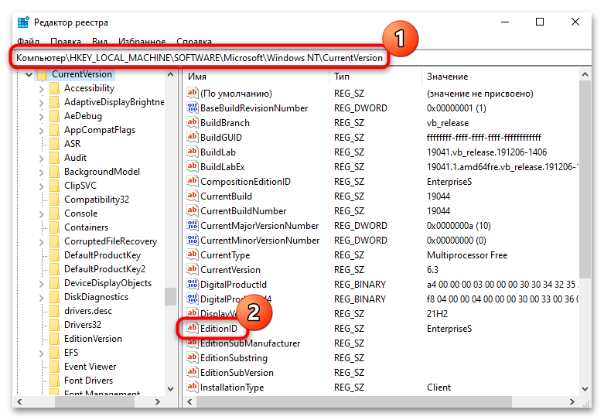The height and width of the screenshot is (420, 604).
Task: Select the drivers.desc key
Action: (x=88, y=311)
